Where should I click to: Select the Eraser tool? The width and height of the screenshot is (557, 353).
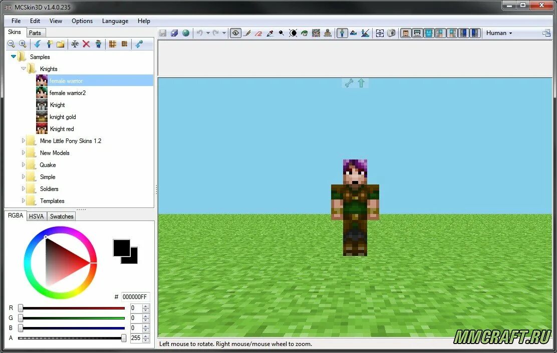[258, 33]
